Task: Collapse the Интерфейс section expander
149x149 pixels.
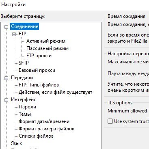Action: 6,100
